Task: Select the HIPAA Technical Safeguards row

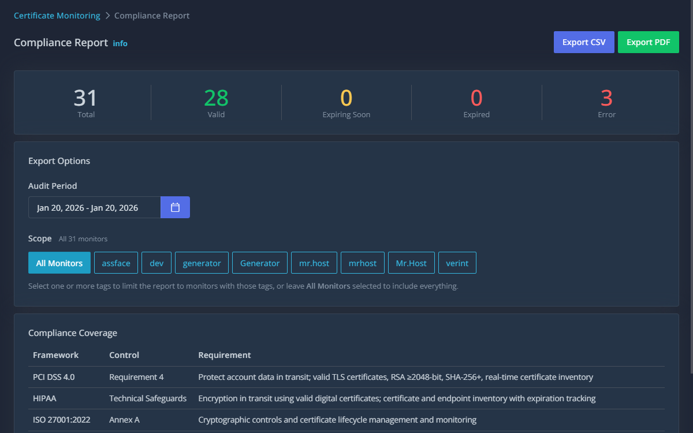Action: coord(346,398)
